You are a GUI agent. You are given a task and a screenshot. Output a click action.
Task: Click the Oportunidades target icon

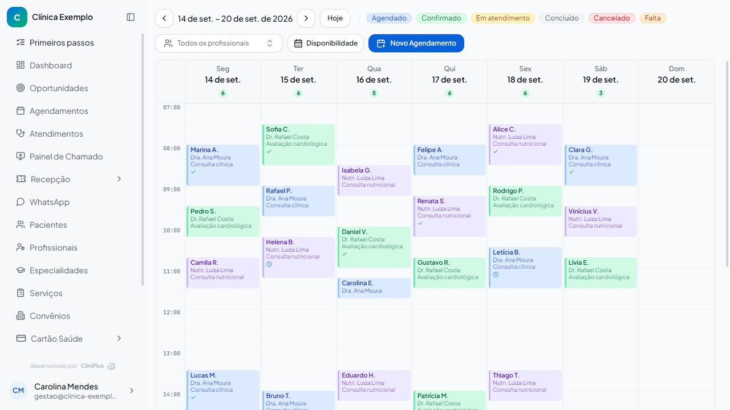tap(21, 88)
